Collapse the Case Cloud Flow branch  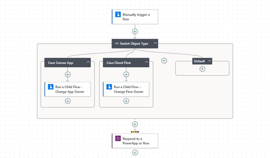tap(146, 62)
